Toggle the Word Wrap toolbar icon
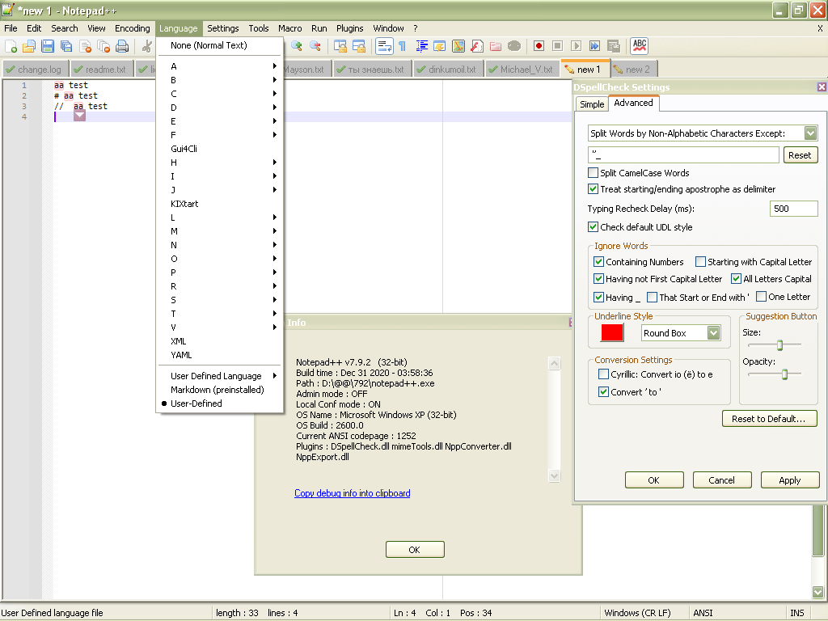Screen dimensions: 828x621 384,46
